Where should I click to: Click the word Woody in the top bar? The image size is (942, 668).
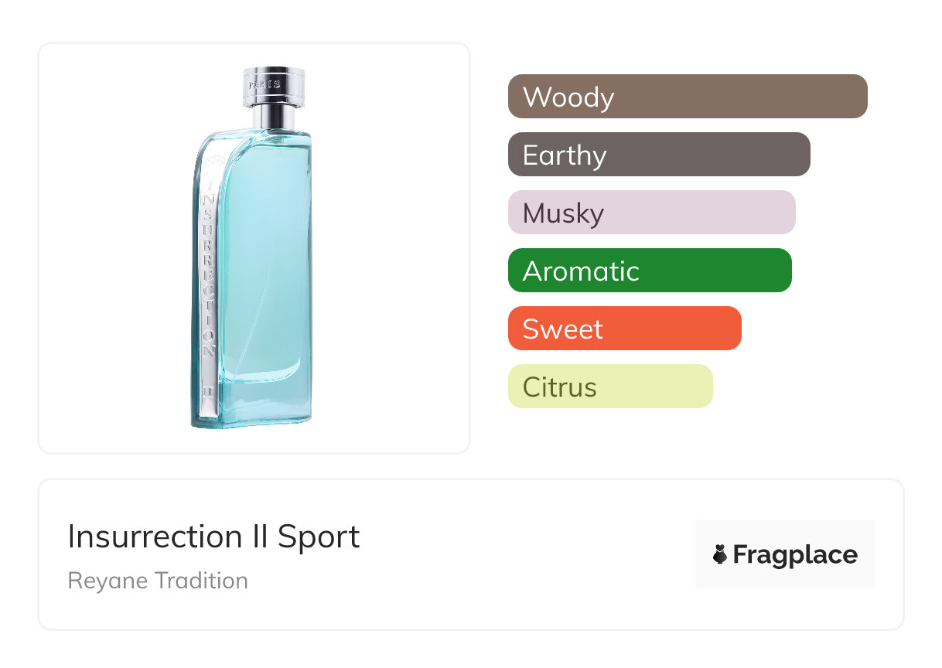click(x=568, y=97)
